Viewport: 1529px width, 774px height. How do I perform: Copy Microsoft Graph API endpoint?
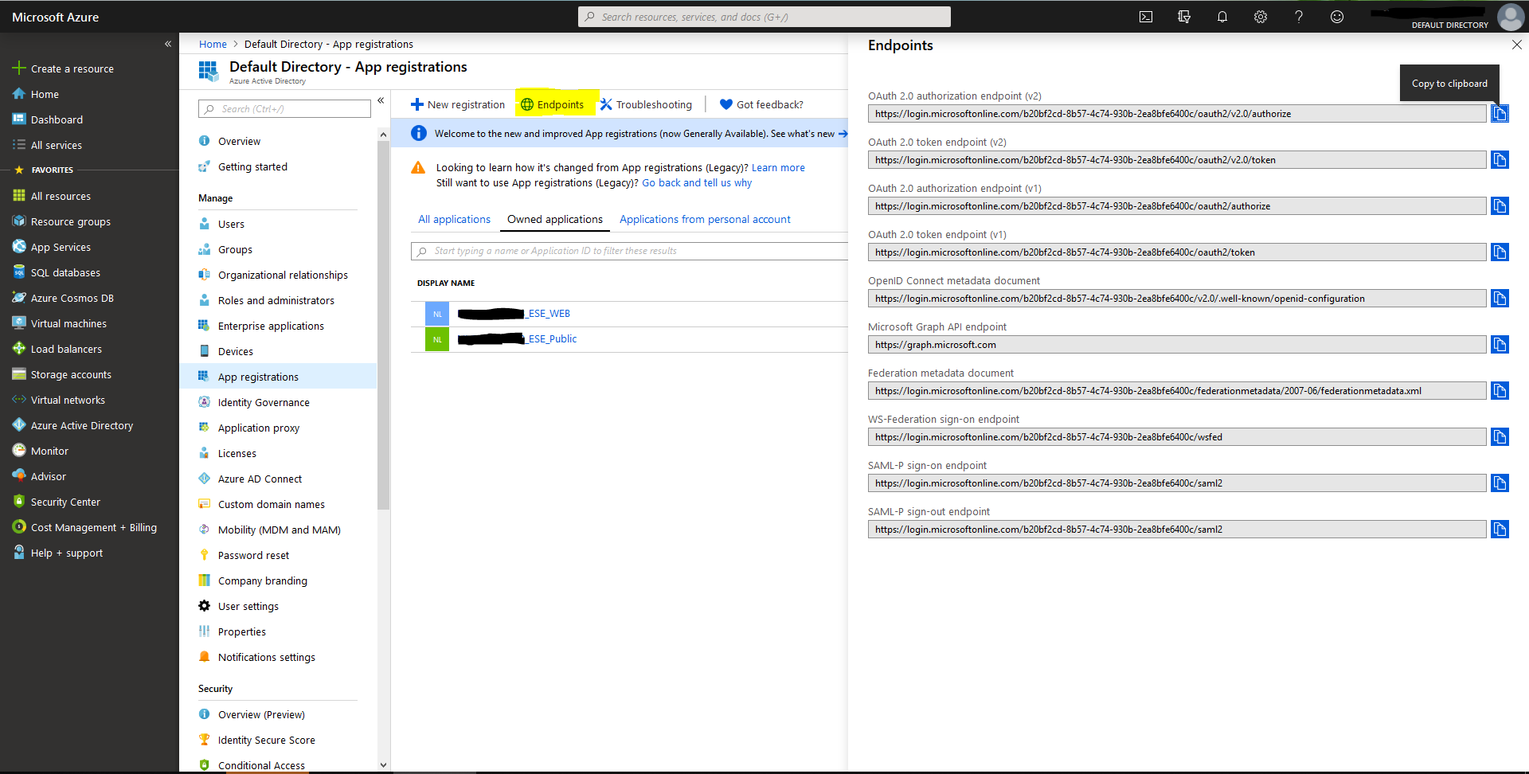(1500, 345)
